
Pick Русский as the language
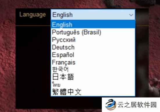(93, 40)
